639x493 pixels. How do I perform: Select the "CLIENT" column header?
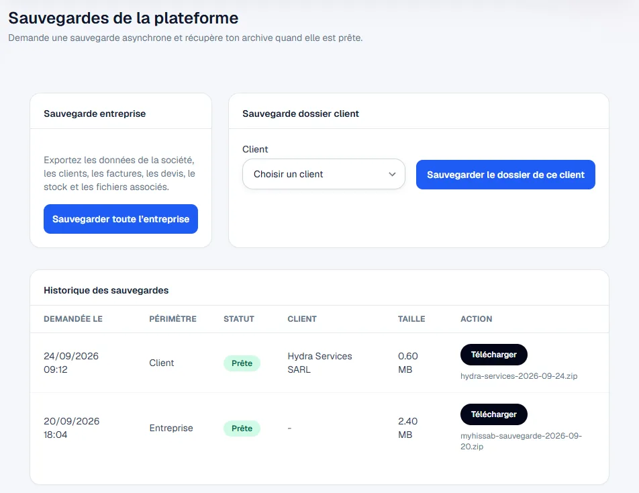pyautogui.click(x=302, y=319)
